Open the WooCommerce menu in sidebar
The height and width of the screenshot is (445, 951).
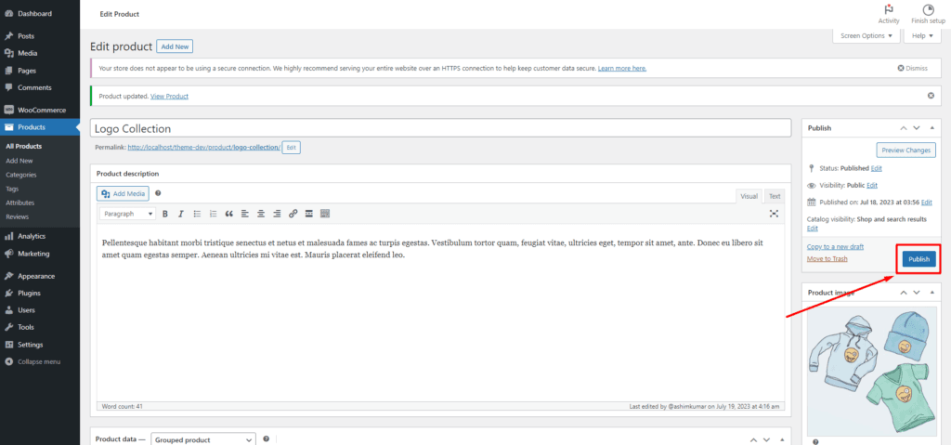(x=41, y=110)
